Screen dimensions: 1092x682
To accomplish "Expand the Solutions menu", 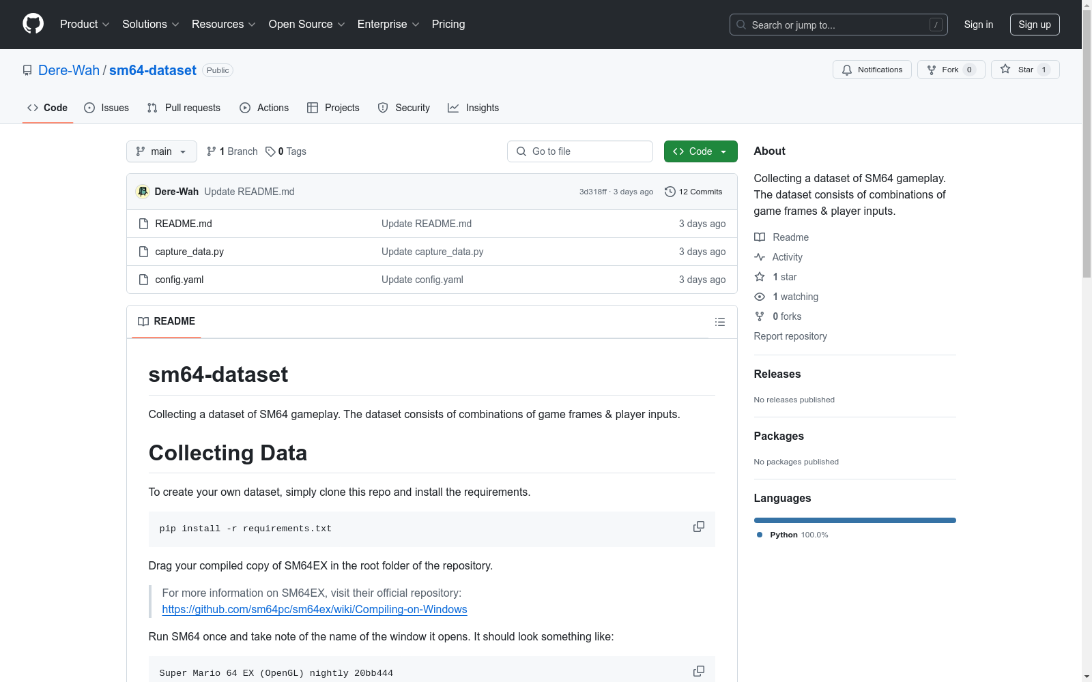I will click(151, 24).
